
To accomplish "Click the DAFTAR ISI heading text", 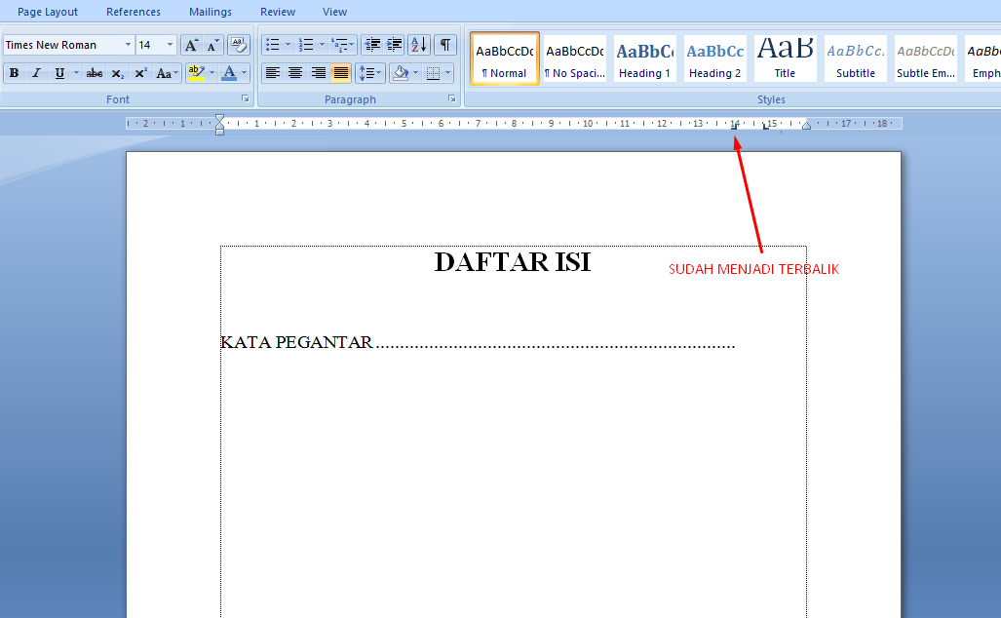I will 513,262.
